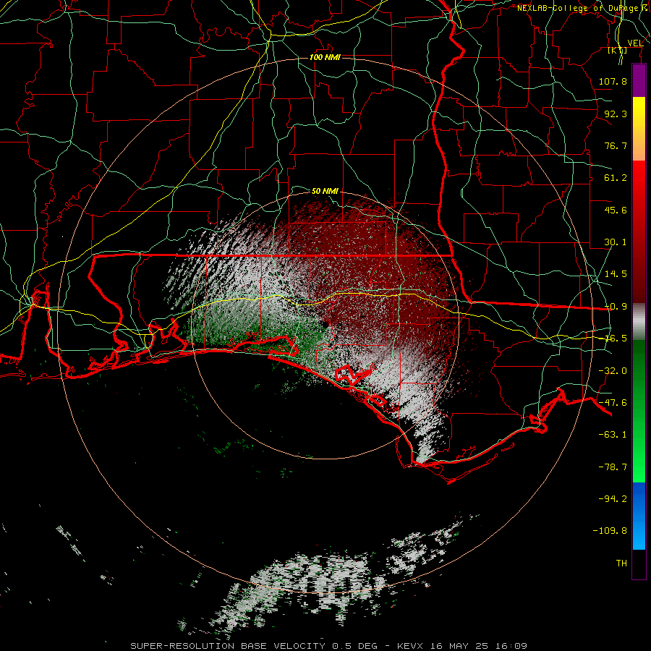Select the 76.7 legend value

point(616,145)
